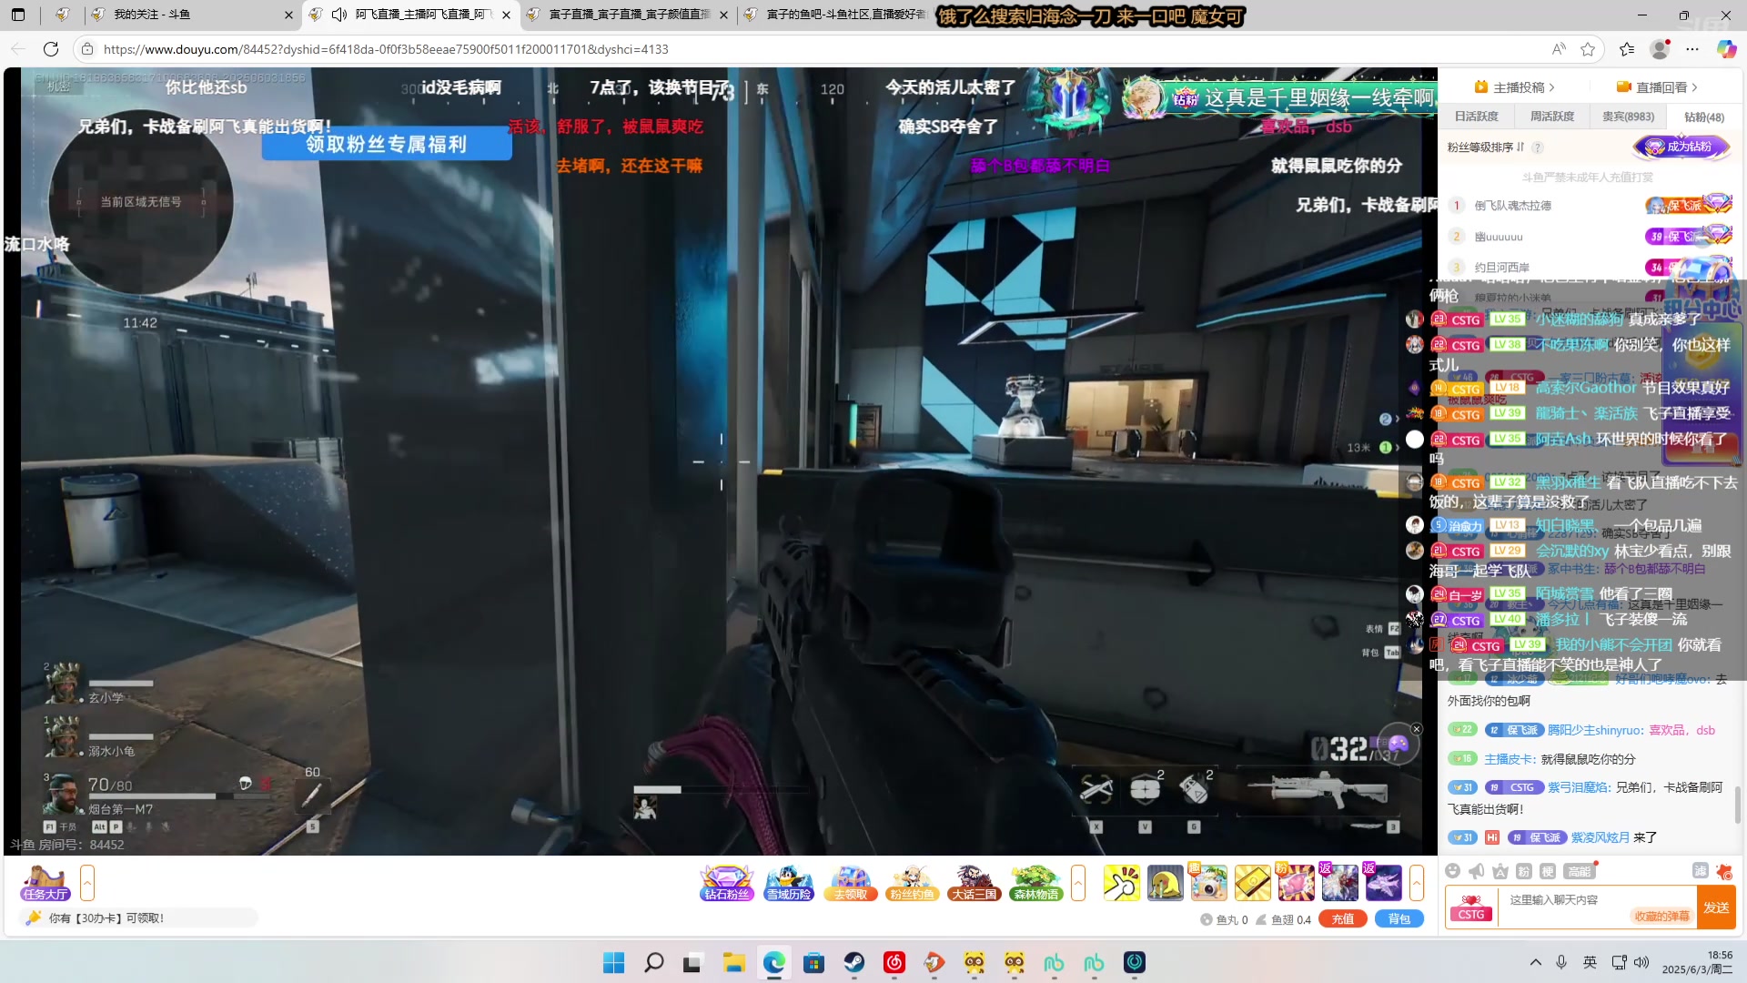The height and width of the screenshot is (983, 1747).
Task: Click the 幽uuuuuu rank two user
Action: 1499,237
